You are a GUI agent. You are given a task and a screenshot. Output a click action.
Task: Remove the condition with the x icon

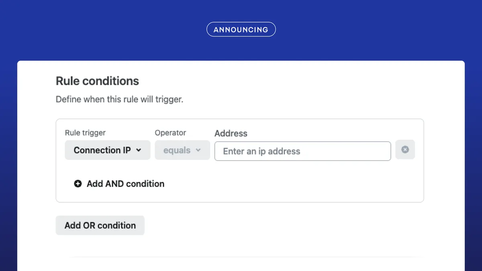point(405,149)
